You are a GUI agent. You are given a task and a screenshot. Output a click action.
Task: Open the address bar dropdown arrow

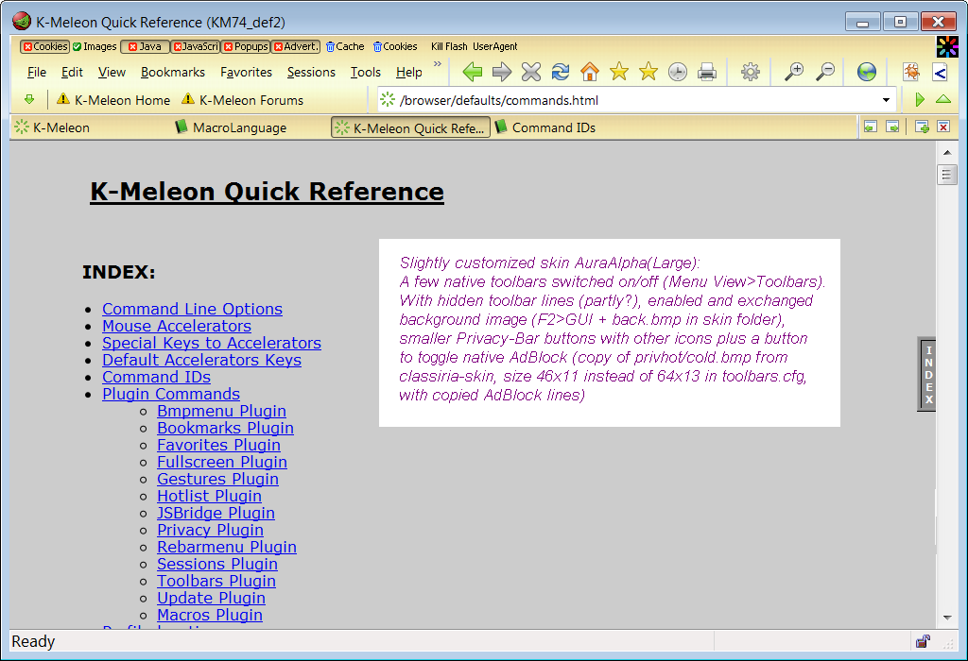point(886,100)
